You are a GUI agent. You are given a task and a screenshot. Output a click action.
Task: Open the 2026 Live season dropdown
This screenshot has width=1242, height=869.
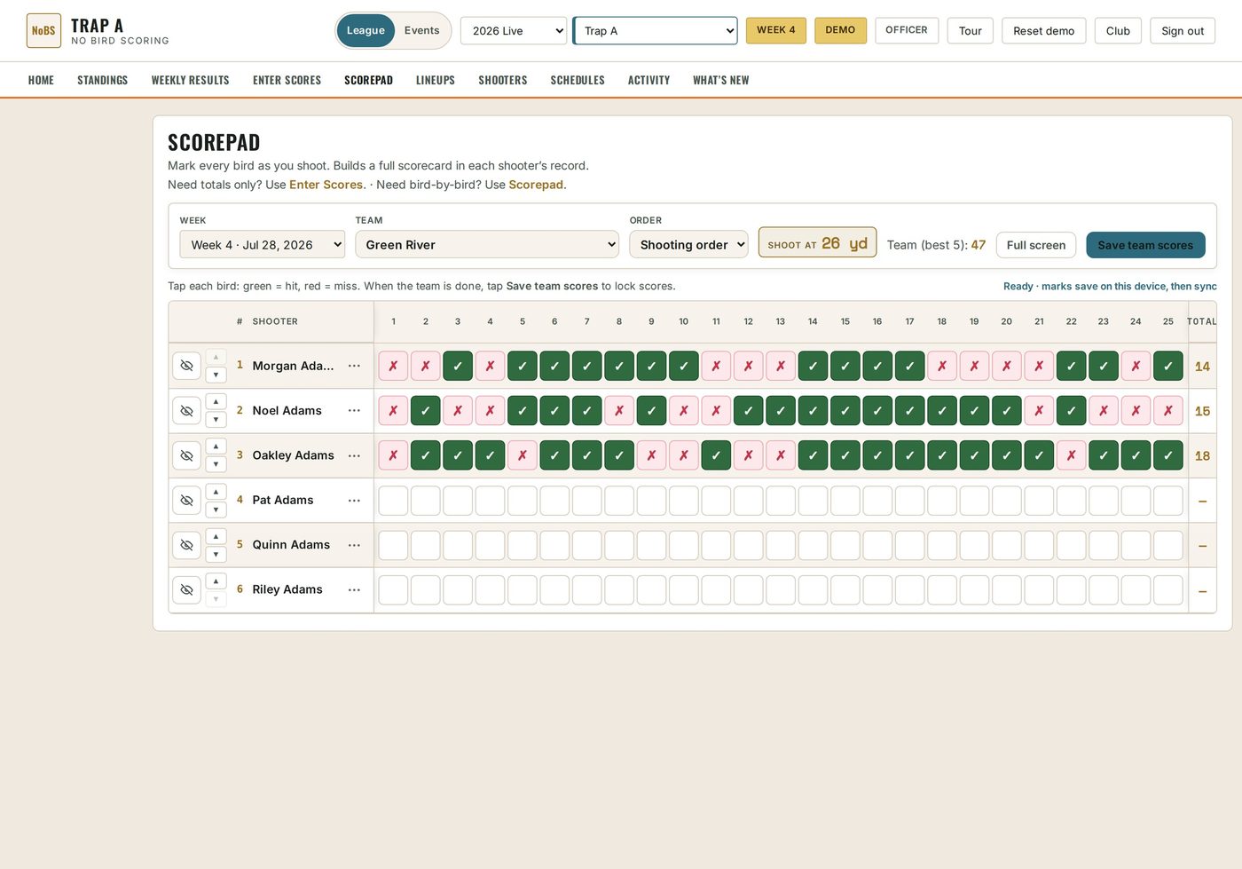(x=514, y=30)
